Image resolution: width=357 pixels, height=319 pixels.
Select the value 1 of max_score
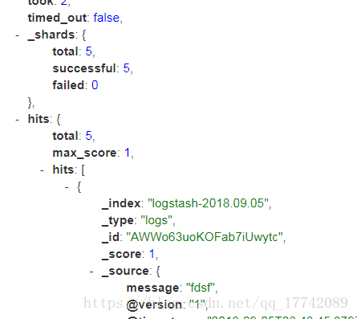[127, 153]
